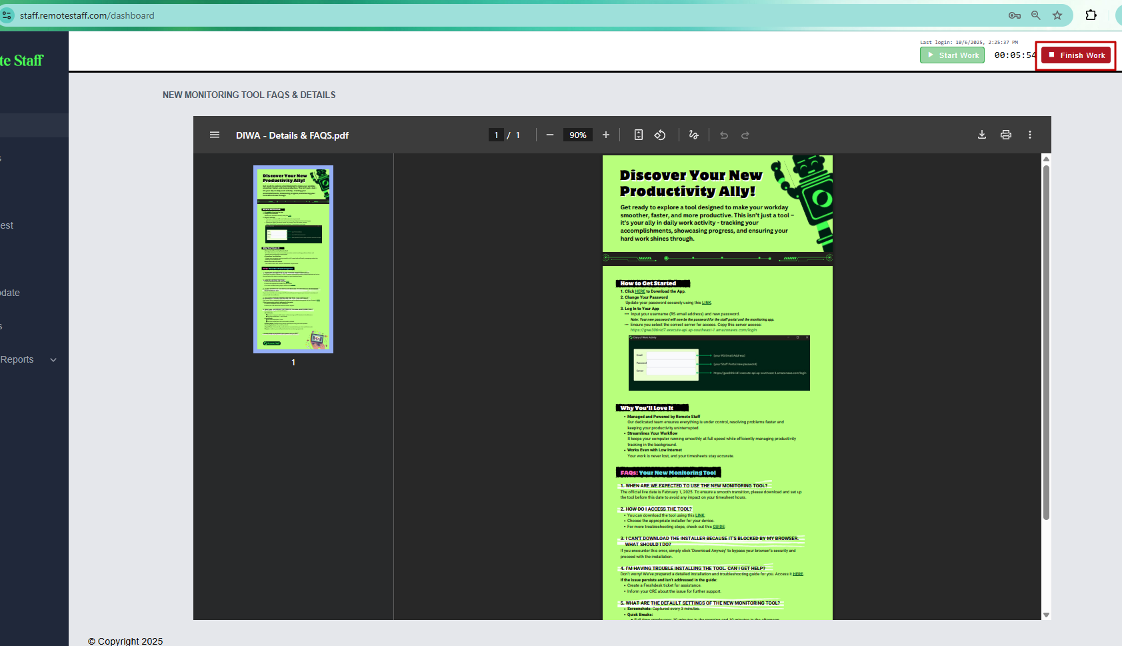Click the PDF vertical scrollbar thumb

pos(1046,342)
